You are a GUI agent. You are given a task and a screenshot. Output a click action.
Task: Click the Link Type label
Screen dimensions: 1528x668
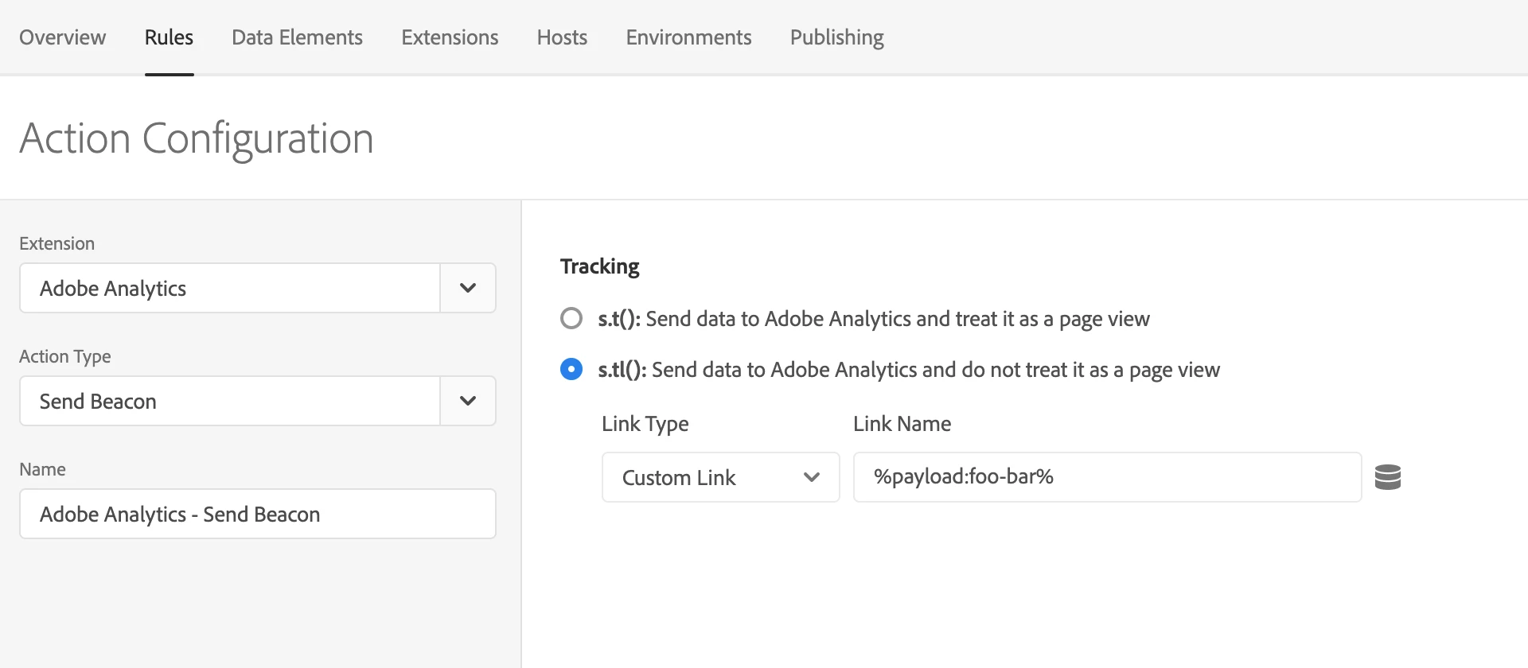645,424
